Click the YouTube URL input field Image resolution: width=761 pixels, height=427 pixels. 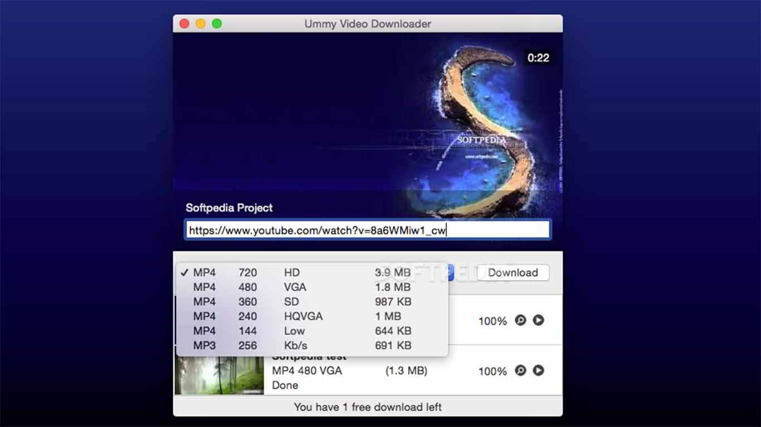pos(368,230)
